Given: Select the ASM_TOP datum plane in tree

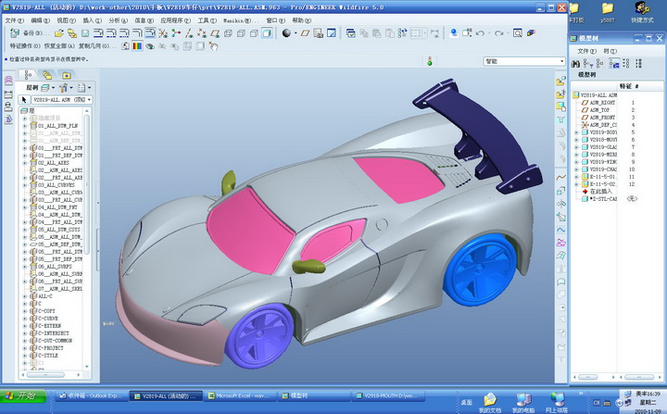Looking at the screenshot, I should click(600, 110).
